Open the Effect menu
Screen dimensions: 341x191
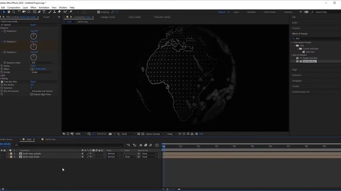coord(33,7)
